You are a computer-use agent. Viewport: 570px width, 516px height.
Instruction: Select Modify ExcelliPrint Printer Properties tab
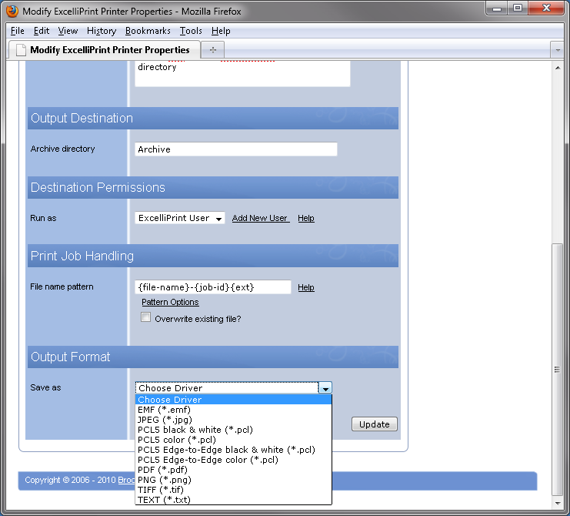click(x=105, y=50)
